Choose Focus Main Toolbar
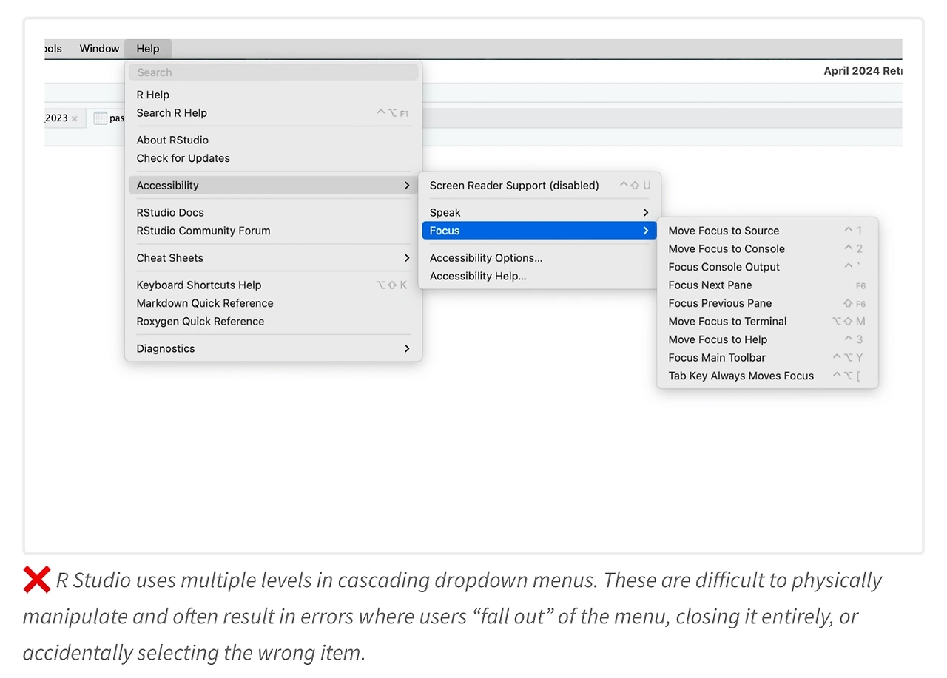Image resolution: width=947 pixels, height=678 pixels. 767,358
